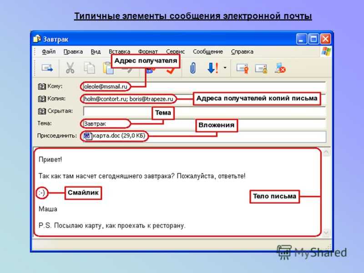Click the spelling check mark icon
The width and height of the screenshot is (364, 273).
(x=172, y=71)
